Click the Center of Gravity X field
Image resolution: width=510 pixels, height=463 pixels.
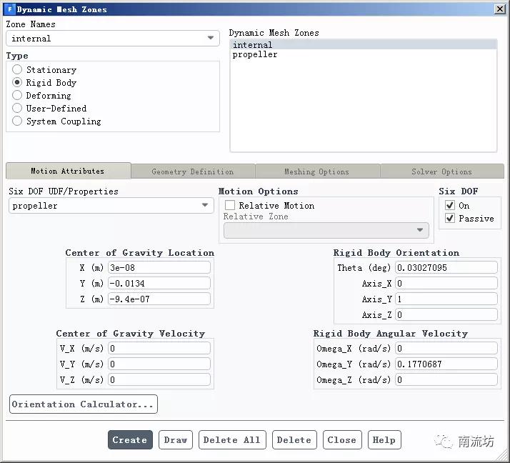pos(159,267)
